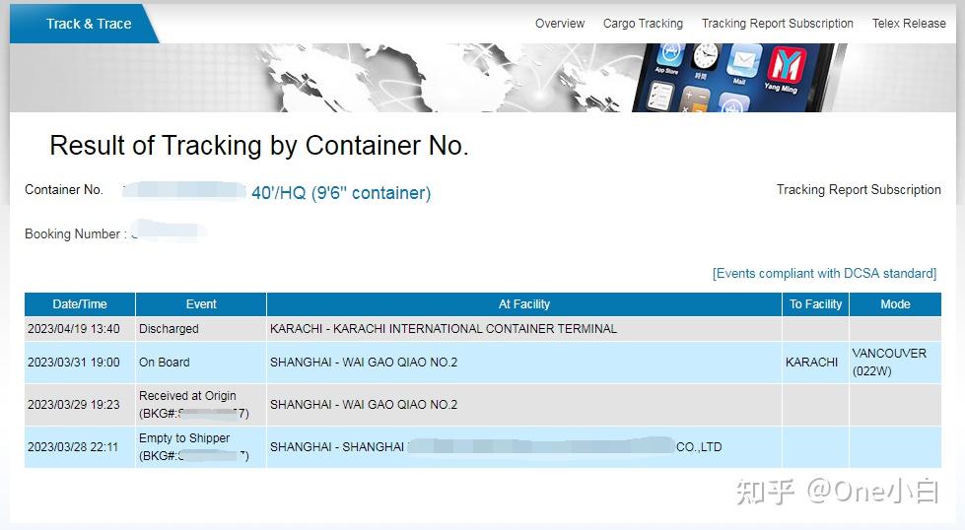Screen dimensions: 965x530
Task: Click the Date/Time column header
Action: (80, 304)
